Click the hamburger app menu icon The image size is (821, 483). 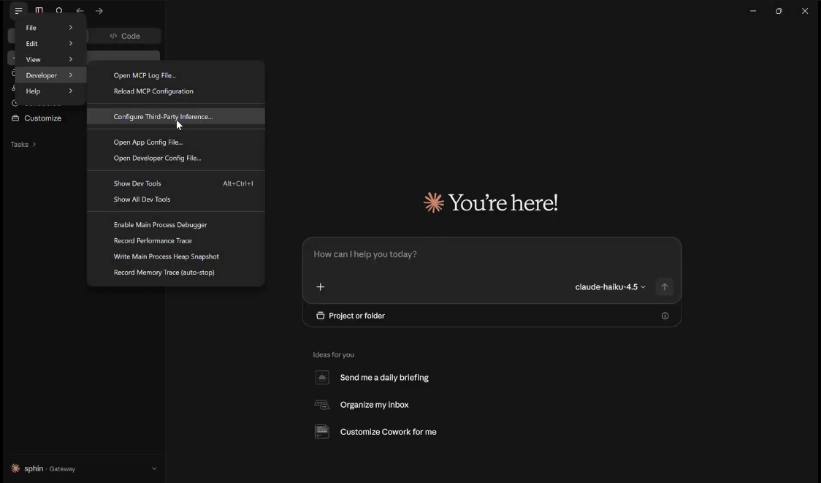(18, 10)
